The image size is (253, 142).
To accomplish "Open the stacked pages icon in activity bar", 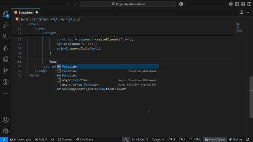I will click(6, 59).
